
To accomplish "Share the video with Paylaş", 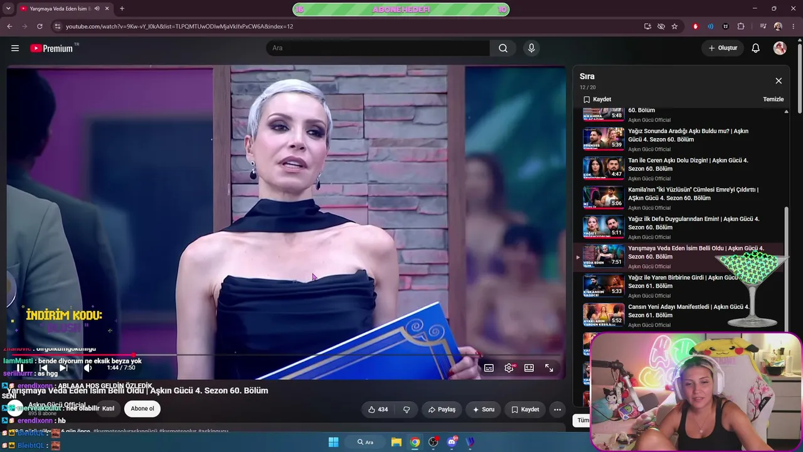I will (442, 409).
